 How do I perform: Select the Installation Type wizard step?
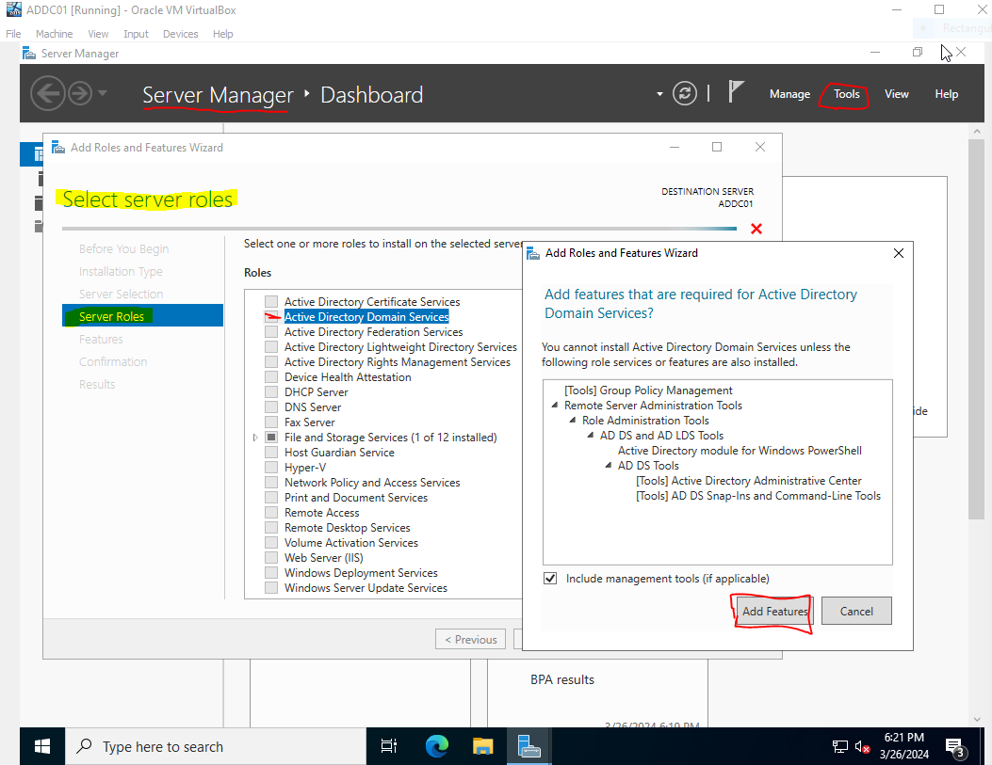tap(121, 272)
